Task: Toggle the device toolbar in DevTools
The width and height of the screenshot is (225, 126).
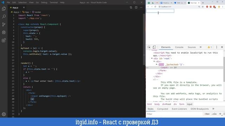Action: pos(154,47)
